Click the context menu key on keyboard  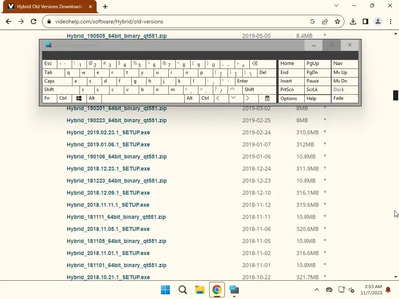[267, 98]
